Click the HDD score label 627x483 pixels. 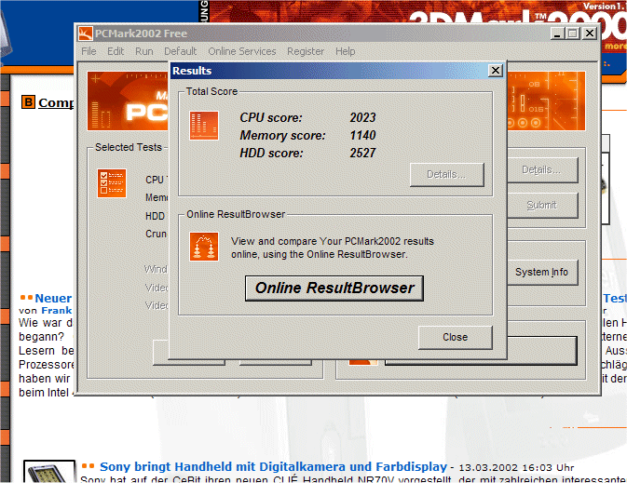coord(271,153)
